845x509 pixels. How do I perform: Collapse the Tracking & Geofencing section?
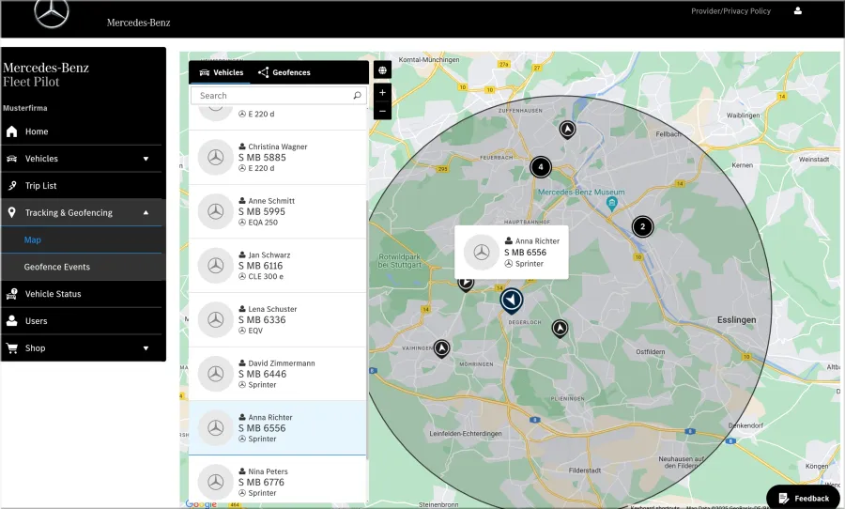146,212
